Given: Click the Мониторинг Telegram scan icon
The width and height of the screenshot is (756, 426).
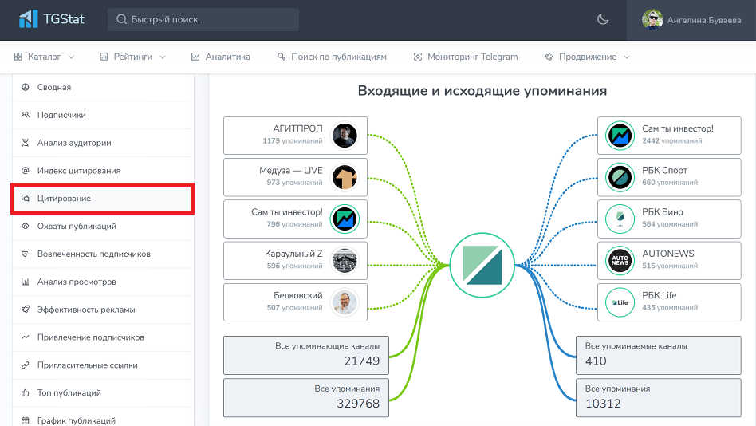Looking at the screenshot, I should [x=418, y=57].
